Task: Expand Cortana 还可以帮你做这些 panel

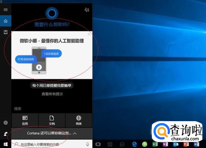Action: (x=52, y=133)
